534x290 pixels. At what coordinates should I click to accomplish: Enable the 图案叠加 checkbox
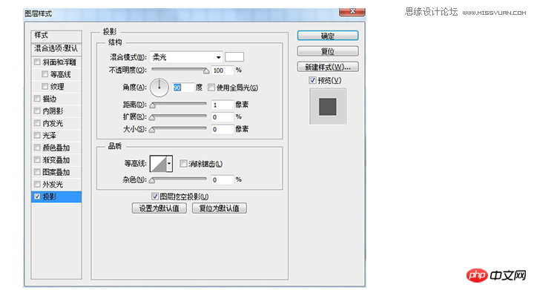pyautogui.click(x=37, y=172)
